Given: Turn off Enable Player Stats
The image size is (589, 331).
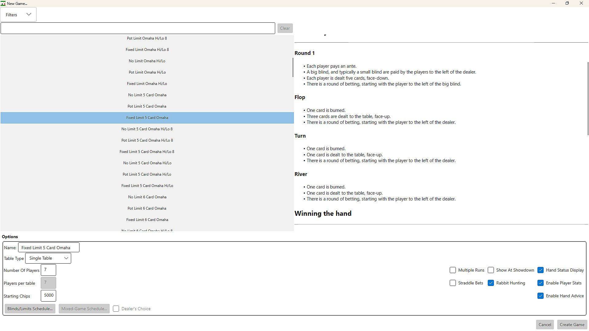Looking at the screenshot, I should 541,283.
